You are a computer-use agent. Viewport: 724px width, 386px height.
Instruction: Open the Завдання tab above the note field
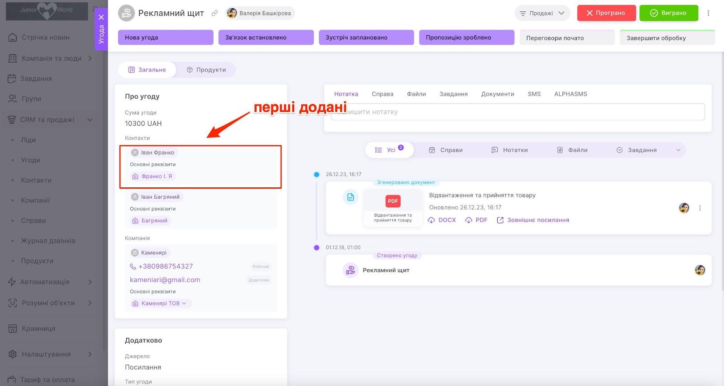pyautogui.click(x=453, y=94)
